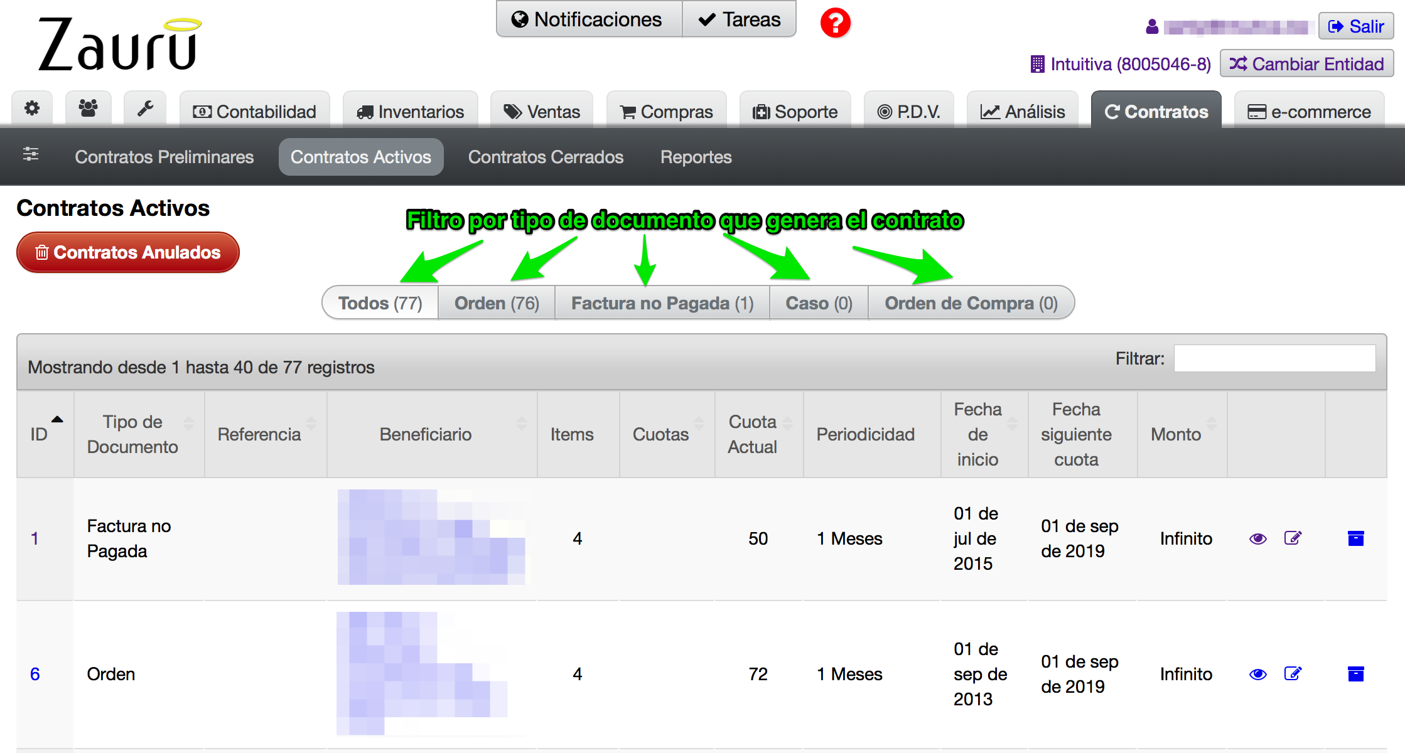Sort by Referencia column

coord(266,434)
